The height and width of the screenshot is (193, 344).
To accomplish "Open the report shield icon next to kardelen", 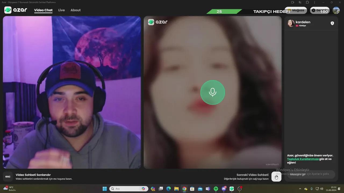I will pos(332,23).
